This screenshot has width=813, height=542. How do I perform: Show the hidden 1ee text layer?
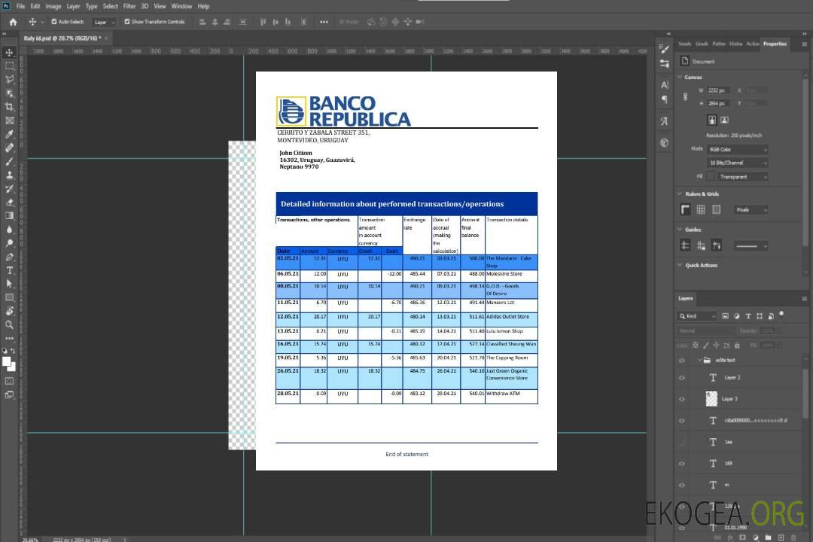click(x=682, y=443)
